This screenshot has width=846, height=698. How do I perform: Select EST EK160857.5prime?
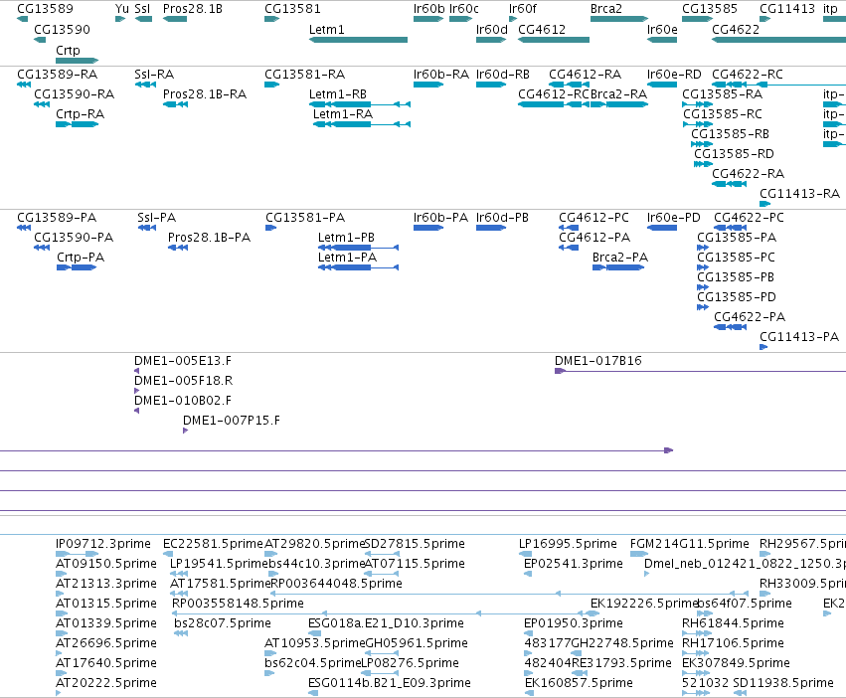[579, 683]
